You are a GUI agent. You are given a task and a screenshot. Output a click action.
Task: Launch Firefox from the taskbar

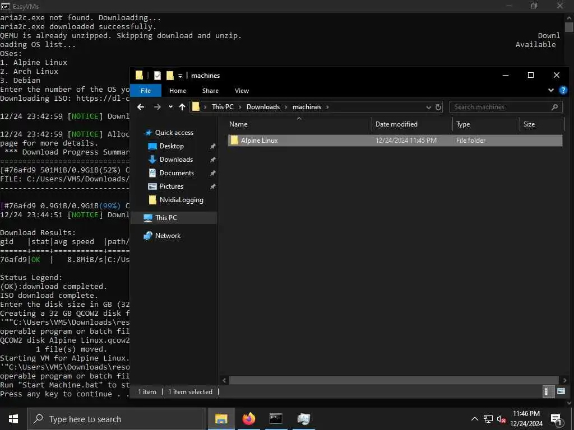248,419
